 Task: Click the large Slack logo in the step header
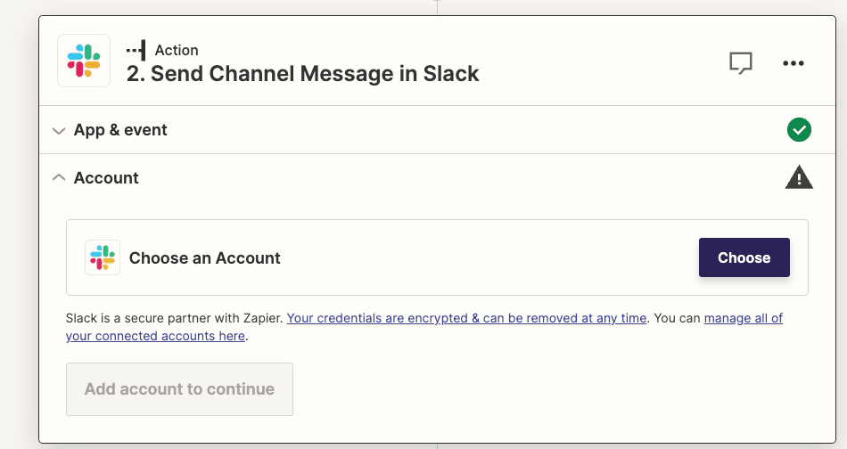coord(84,61)
